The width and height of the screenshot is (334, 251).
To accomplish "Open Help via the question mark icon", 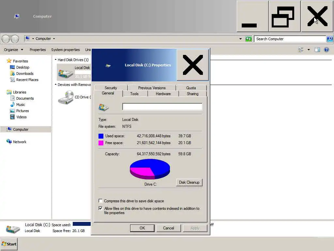I will tap(326, 50).
